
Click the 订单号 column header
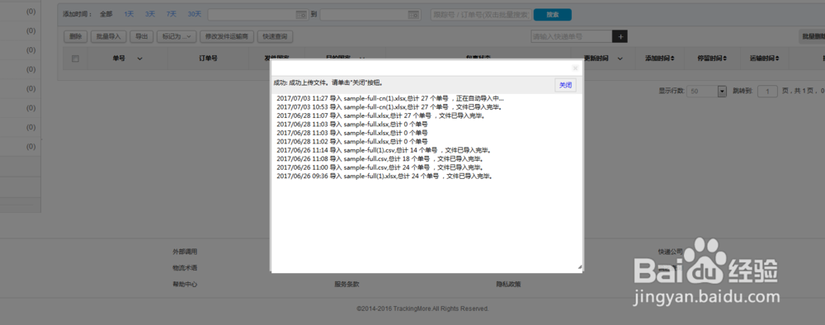pyautogui.click(x=209, y=59)
